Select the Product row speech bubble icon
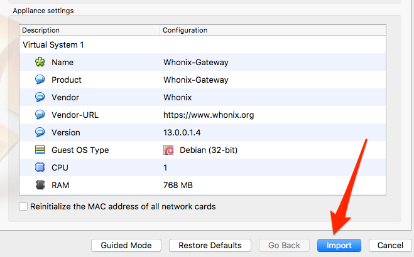This screenshot has width=414, height=257. click(x=40, y=80)
